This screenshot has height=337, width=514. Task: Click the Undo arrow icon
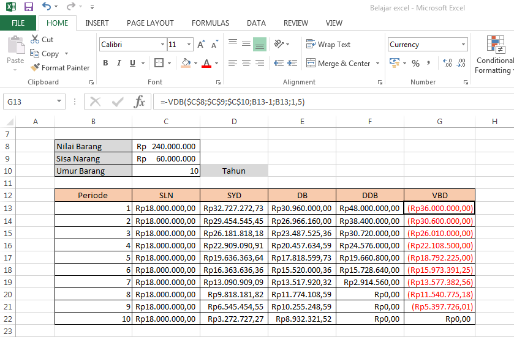point(47,6)
